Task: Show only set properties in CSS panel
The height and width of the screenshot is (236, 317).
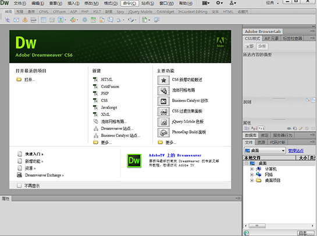Action: coord(261,128)
